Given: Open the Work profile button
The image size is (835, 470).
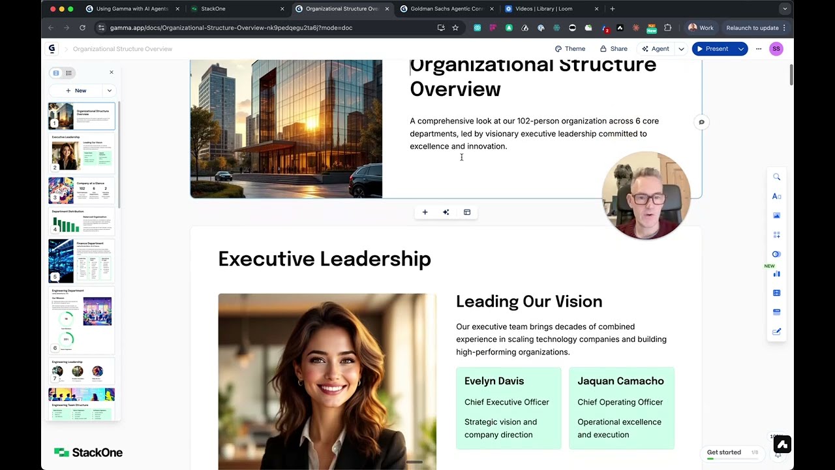Looking at the screenshot, I should click(x=701, y=27).
